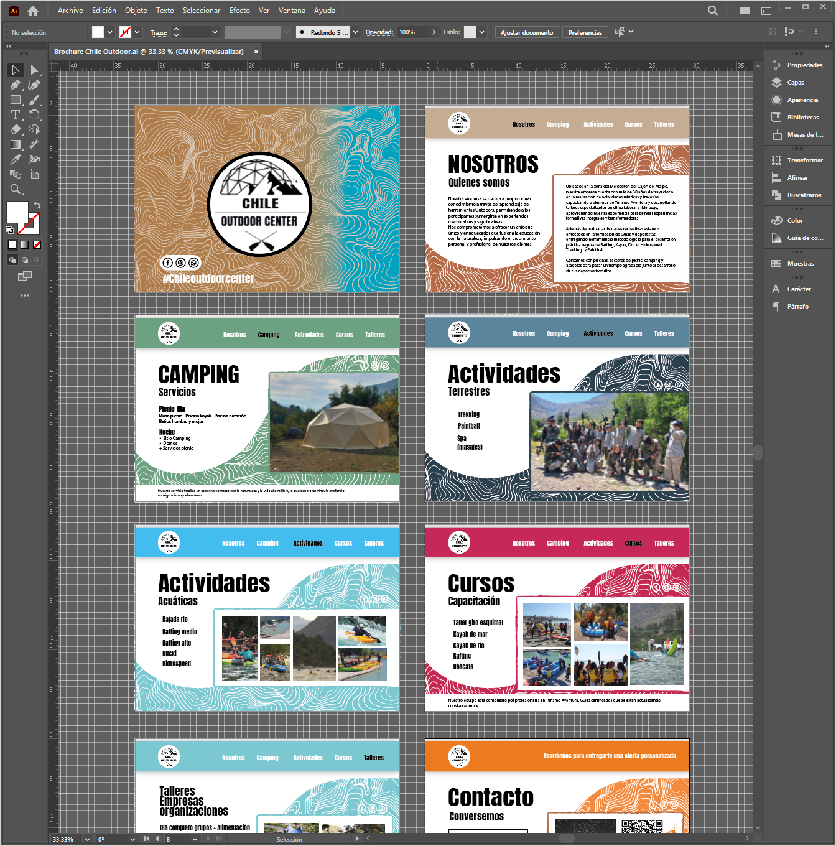
Task: Go to the Home screen icon
Action: 33,11
